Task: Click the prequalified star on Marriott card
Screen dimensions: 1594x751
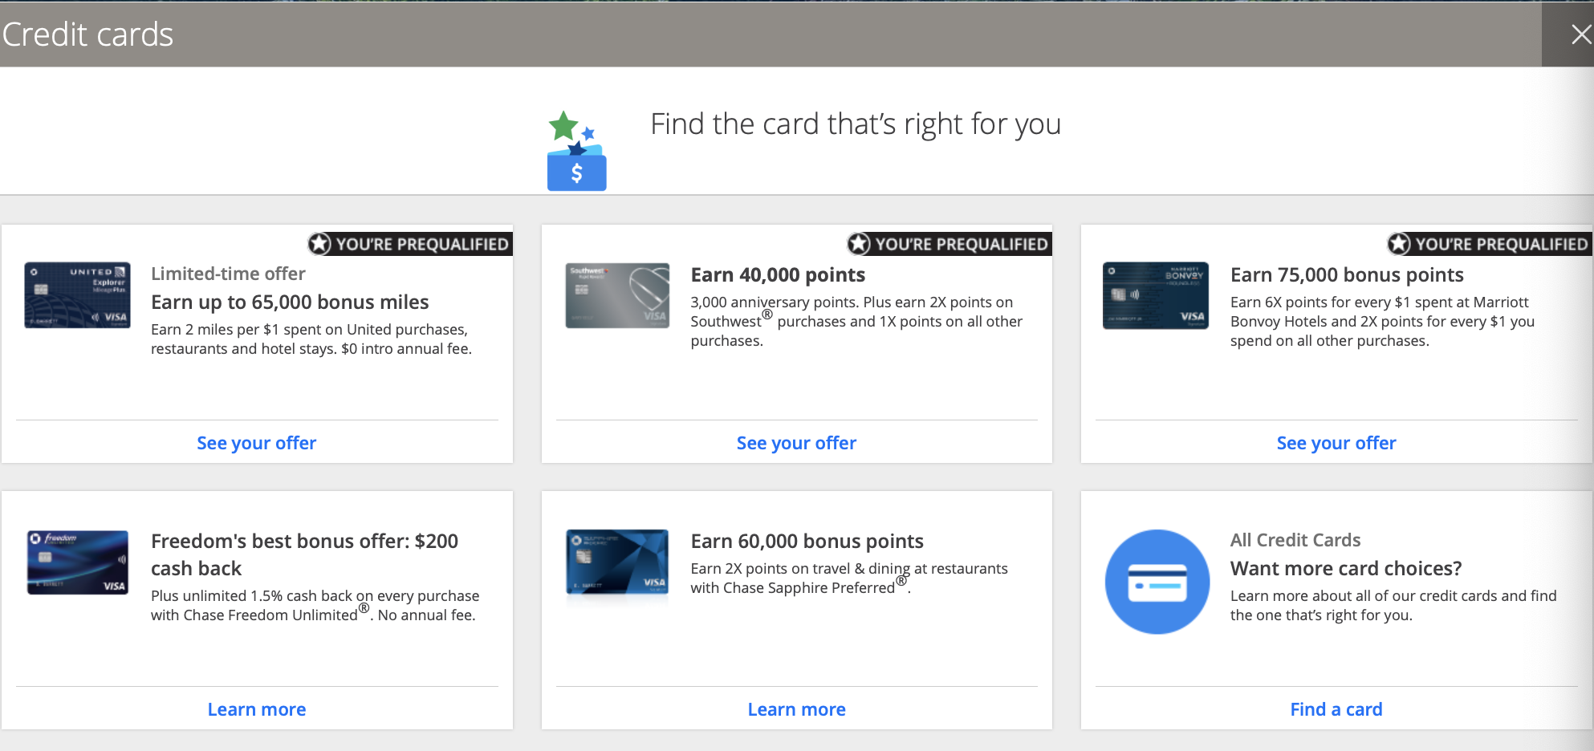Action: (x=1400, y=244)
